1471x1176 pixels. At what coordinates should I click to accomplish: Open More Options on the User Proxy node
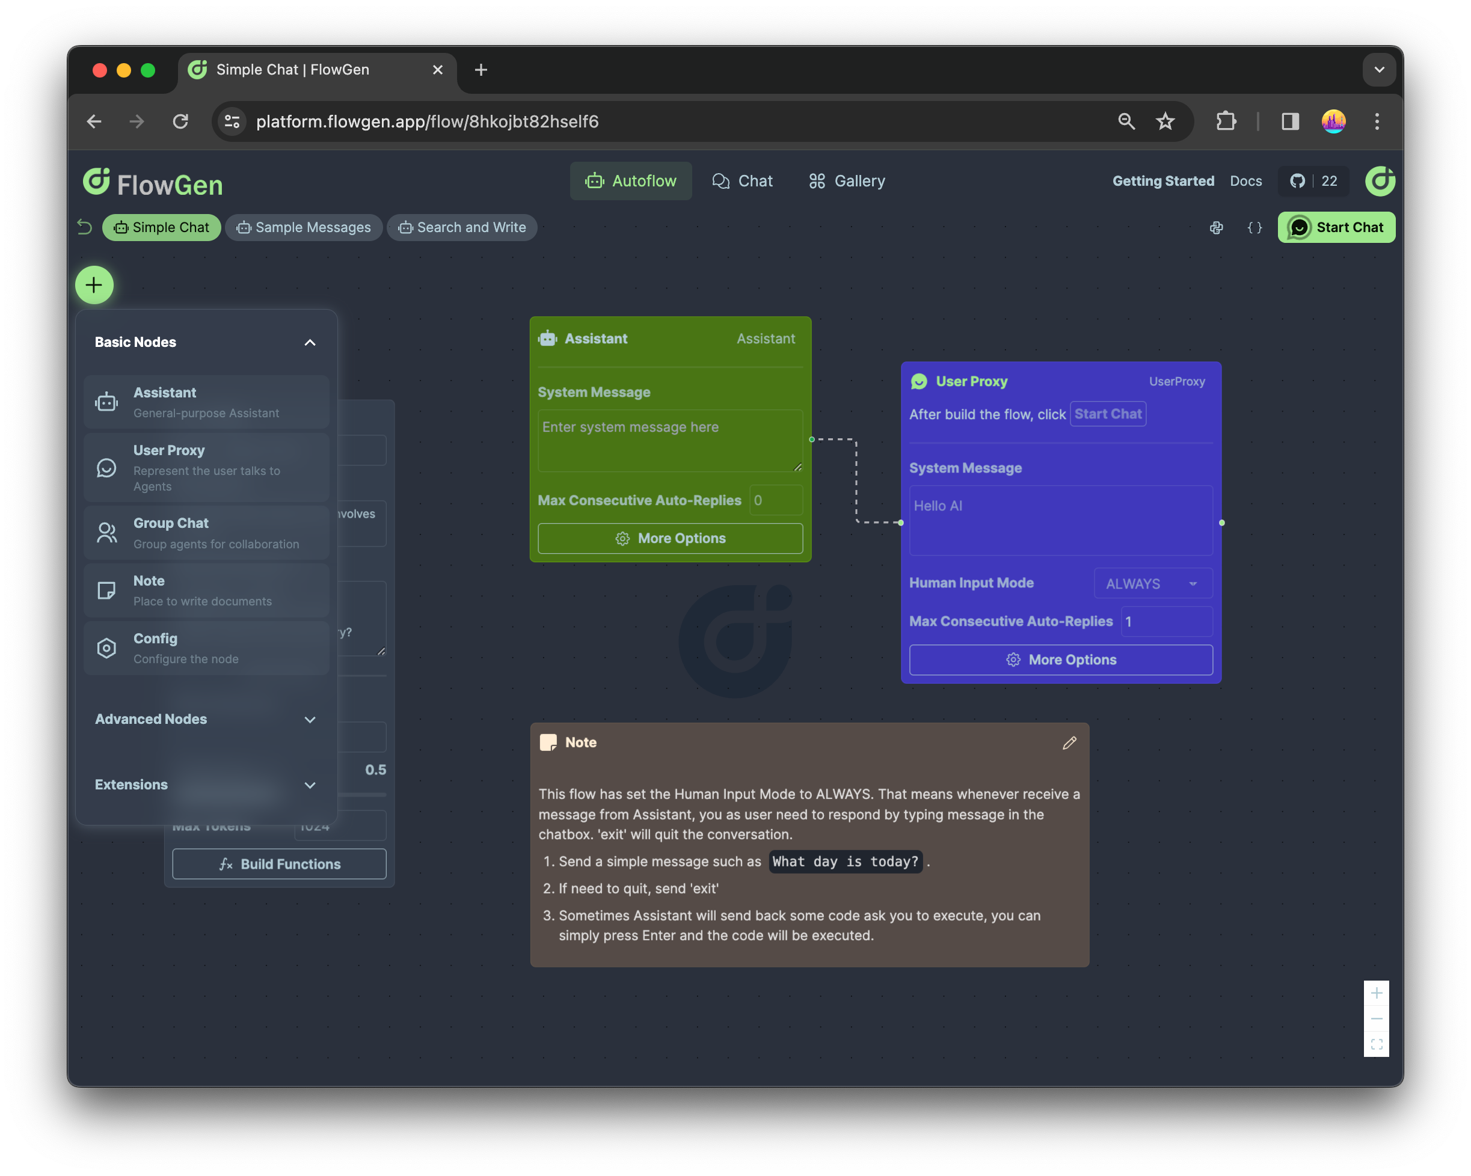tap(1060, 660)
